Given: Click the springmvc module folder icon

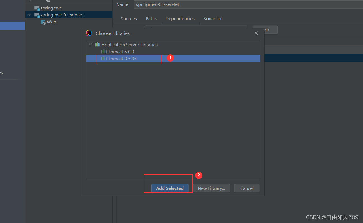Looking at the screenshot, I should 37,8.
